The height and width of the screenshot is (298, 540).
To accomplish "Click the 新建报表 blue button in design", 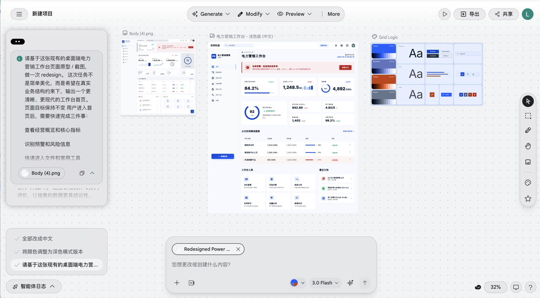I will point(222,156).
